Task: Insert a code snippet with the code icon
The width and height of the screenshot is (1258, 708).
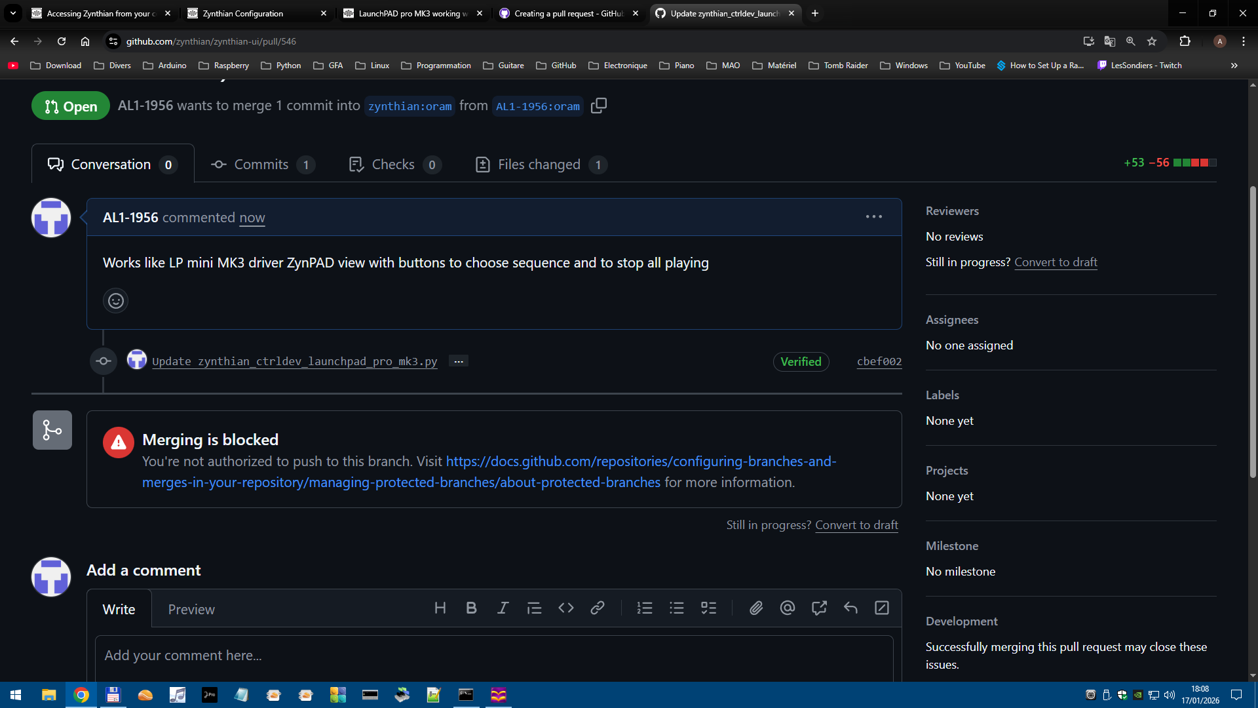Action: (566, 608)
